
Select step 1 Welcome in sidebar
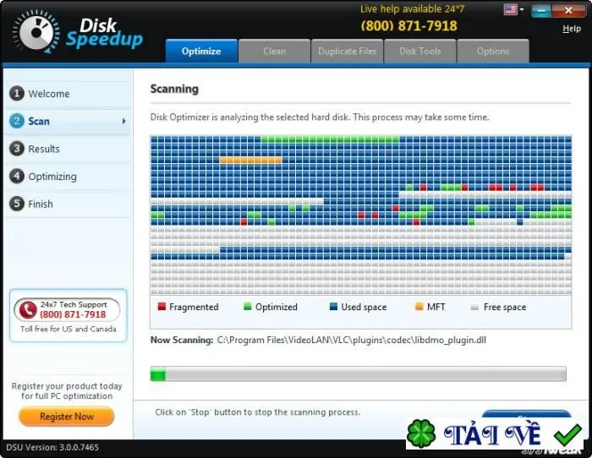tap(68, 94)
